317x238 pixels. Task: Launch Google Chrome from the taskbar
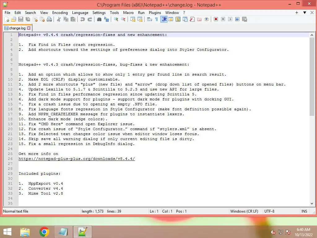44,232
